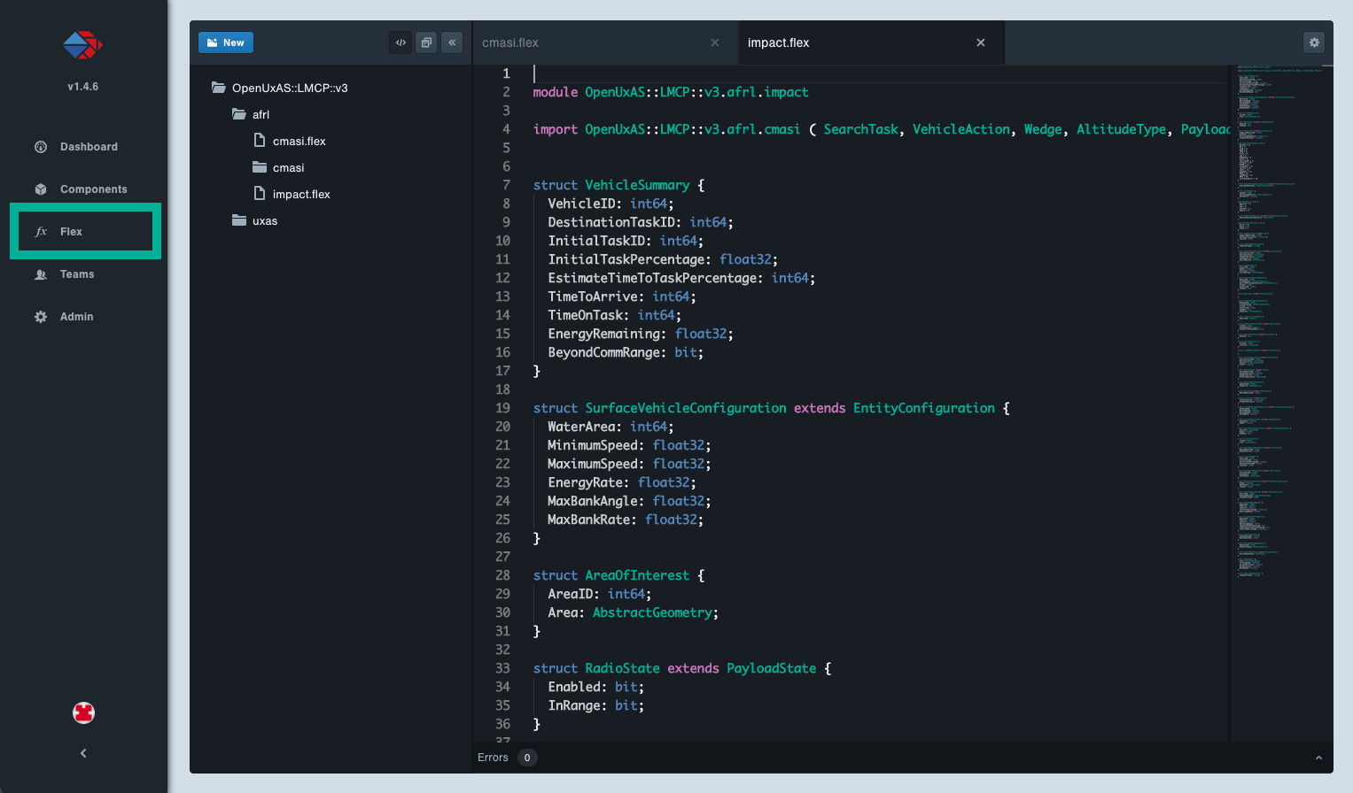Expand the uxas folder
The height and width of the screenshot is (793, 1353).
pos(264,220)
